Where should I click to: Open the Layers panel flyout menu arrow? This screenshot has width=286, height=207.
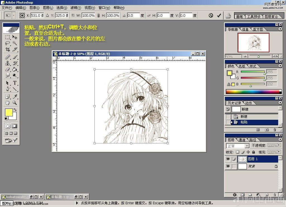[x=280, y=139]
